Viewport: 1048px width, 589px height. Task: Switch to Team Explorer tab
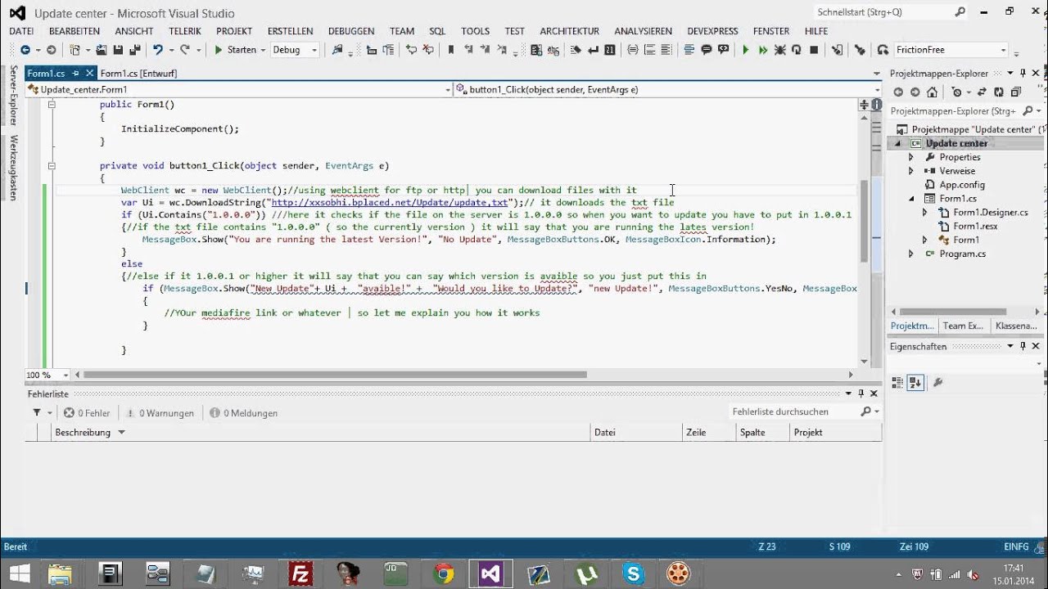[x=963, y=326]
